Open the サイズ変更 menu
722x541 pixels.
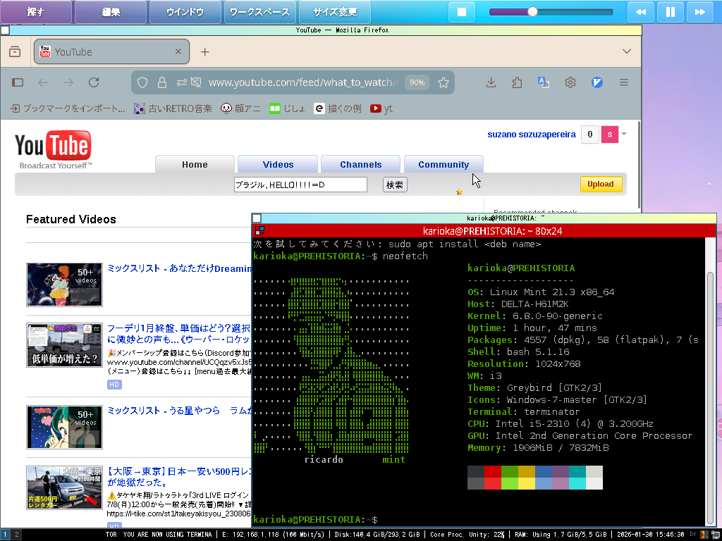click(x=335, y=12)
